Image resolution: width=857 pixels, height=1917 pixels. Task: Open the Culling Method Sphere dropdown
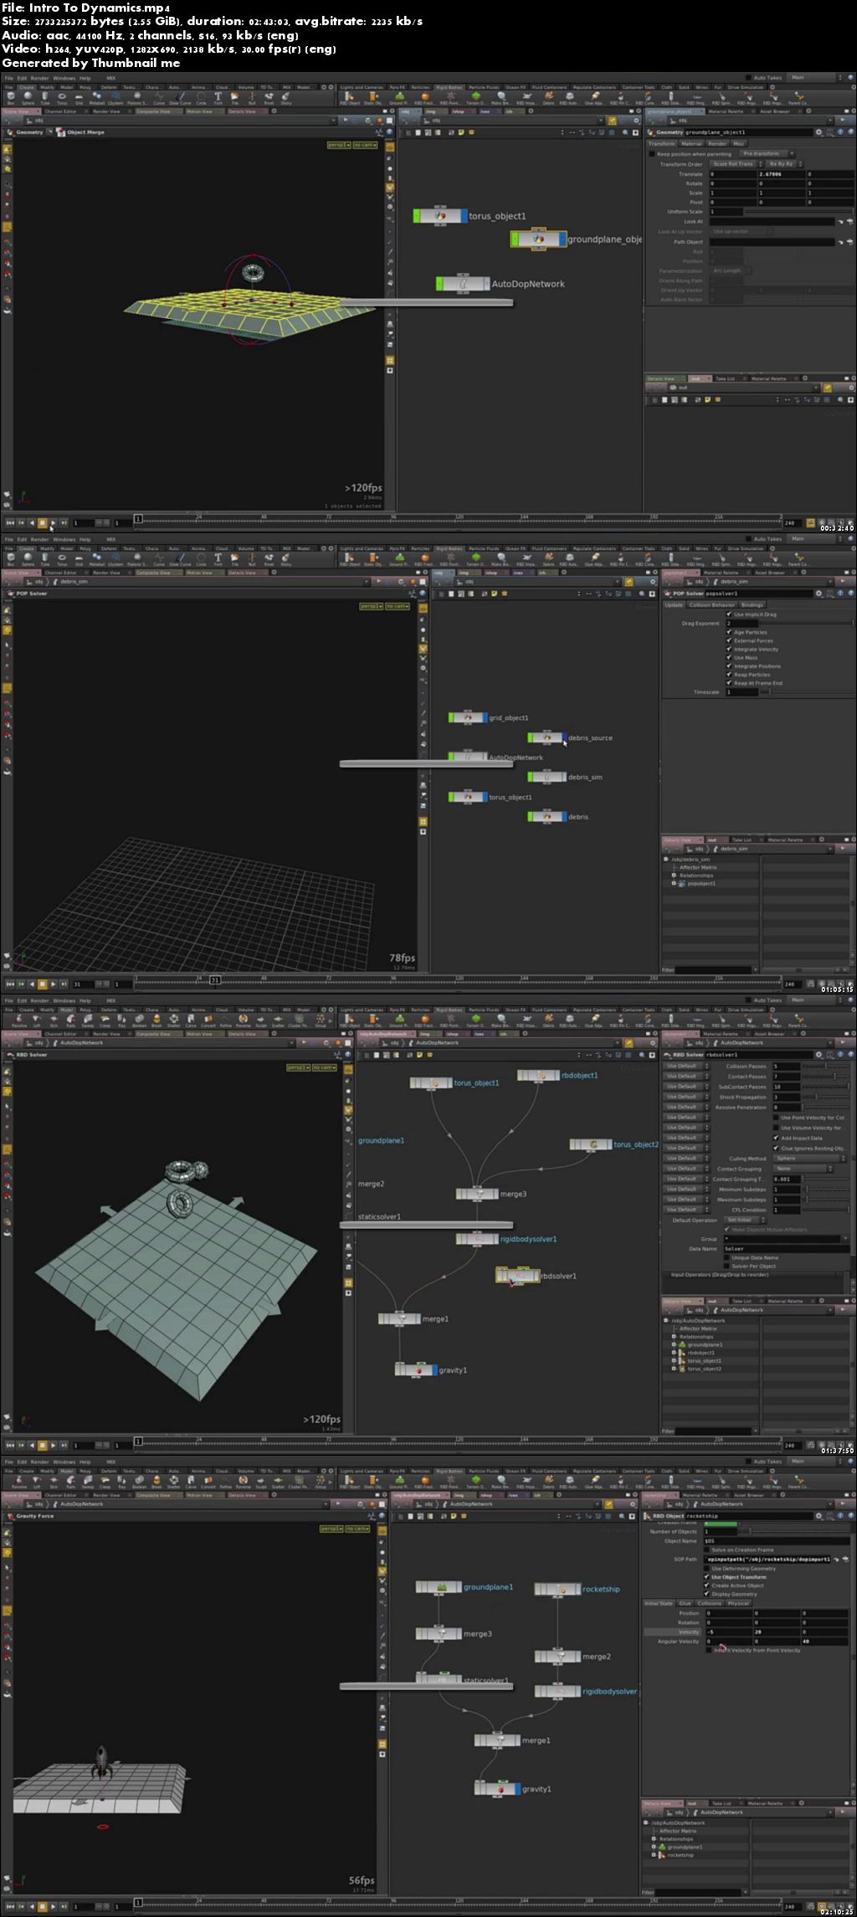809,1159
